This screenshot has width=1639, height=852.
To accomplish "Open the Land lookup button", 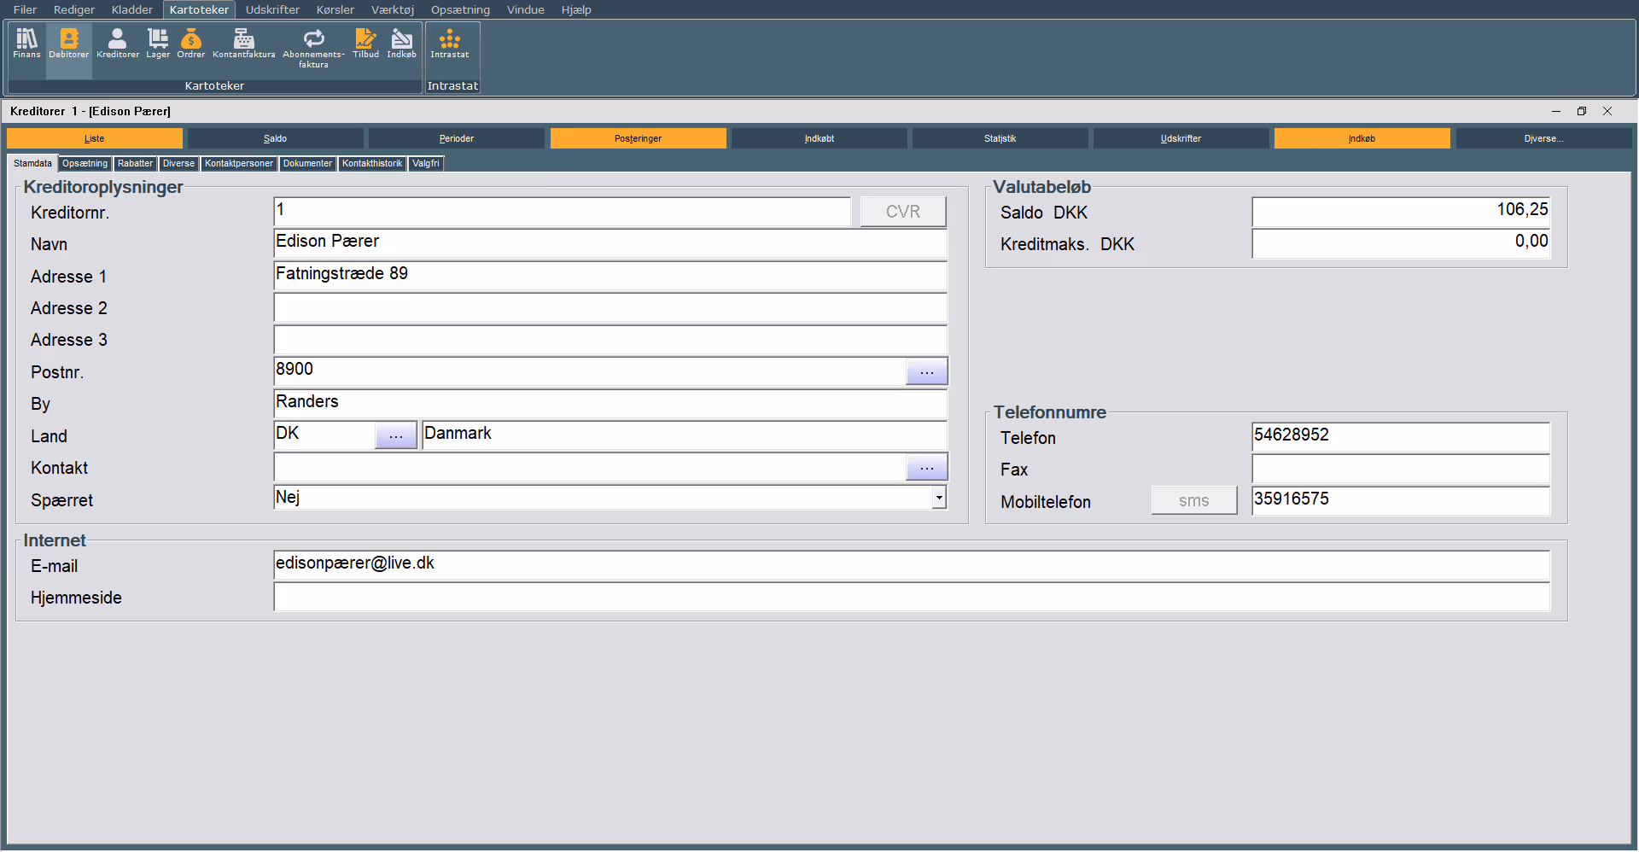I will click(396, 435).
